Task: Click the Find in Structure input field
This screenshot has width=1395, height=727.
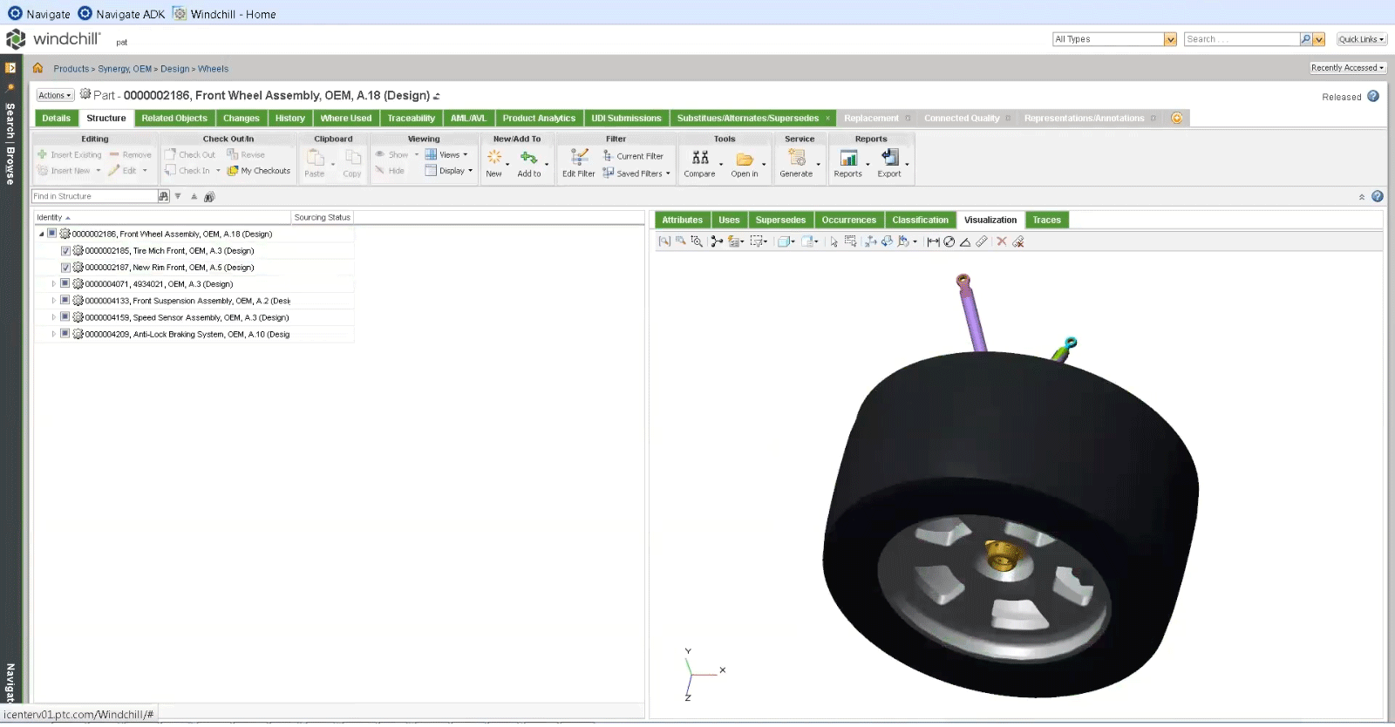Action: pos(94,197)
